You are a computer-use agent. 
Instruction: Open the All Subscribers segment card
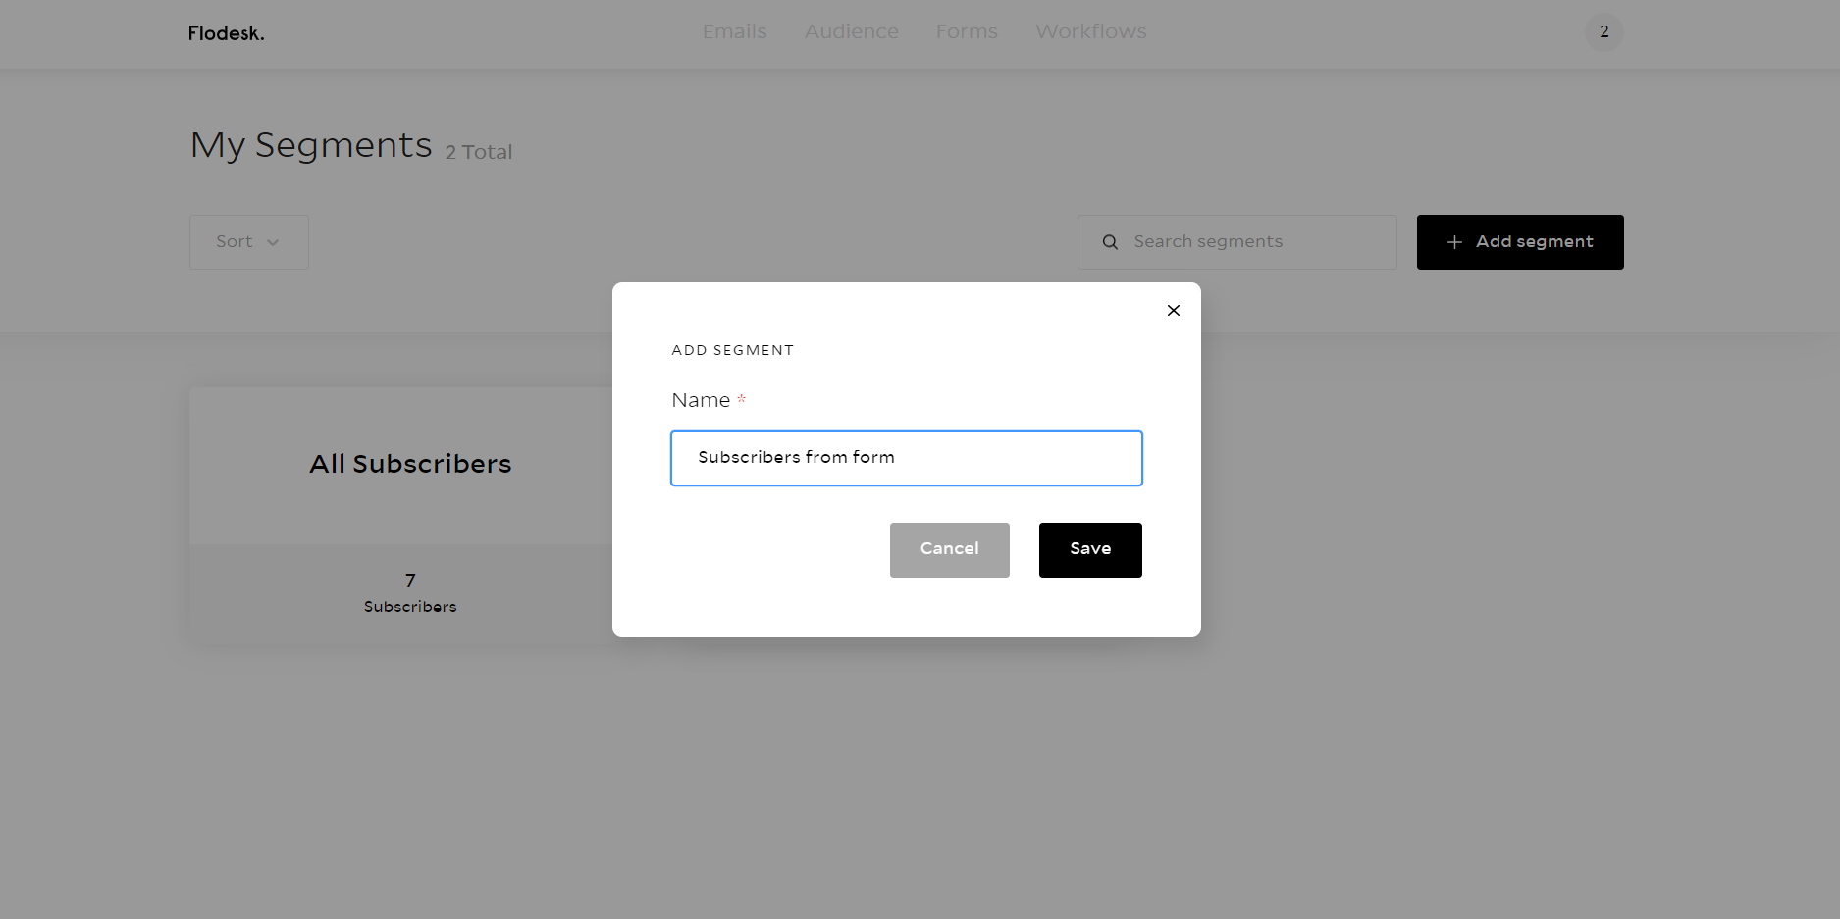coord(410,464)
